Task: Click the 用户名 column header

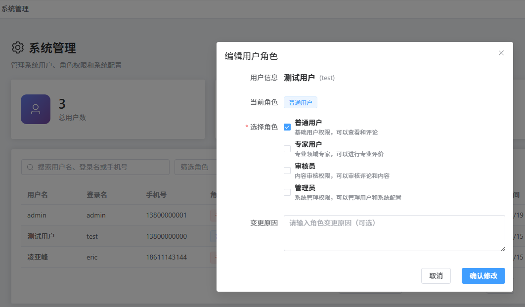Action: [x=38, y=195]
